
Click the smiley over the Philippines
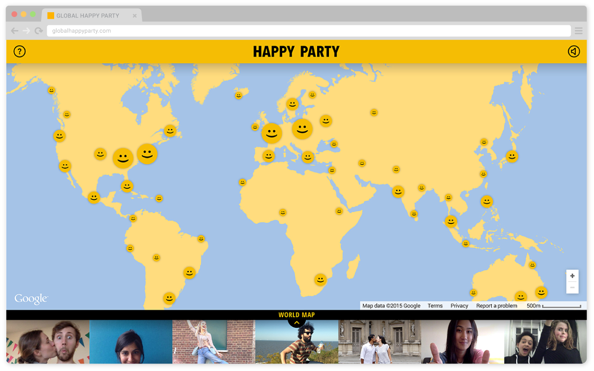click(x=487, y=202)
